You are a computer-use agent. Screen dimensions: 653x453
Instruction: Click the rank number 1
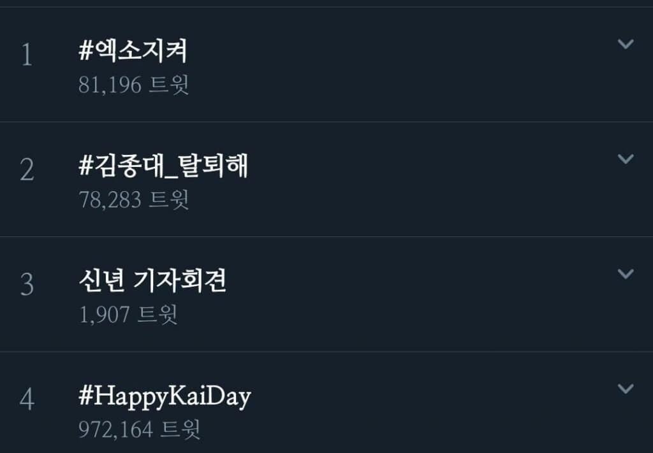pos(26,56)
